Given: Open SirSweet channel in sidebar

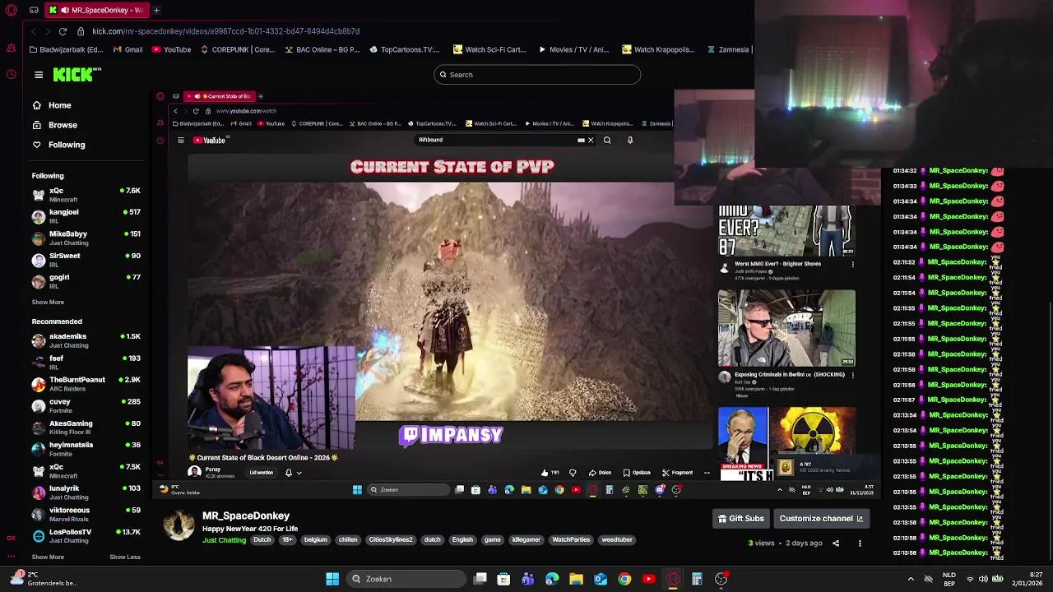Looking at the screenshot, I should tap(86, 259).
